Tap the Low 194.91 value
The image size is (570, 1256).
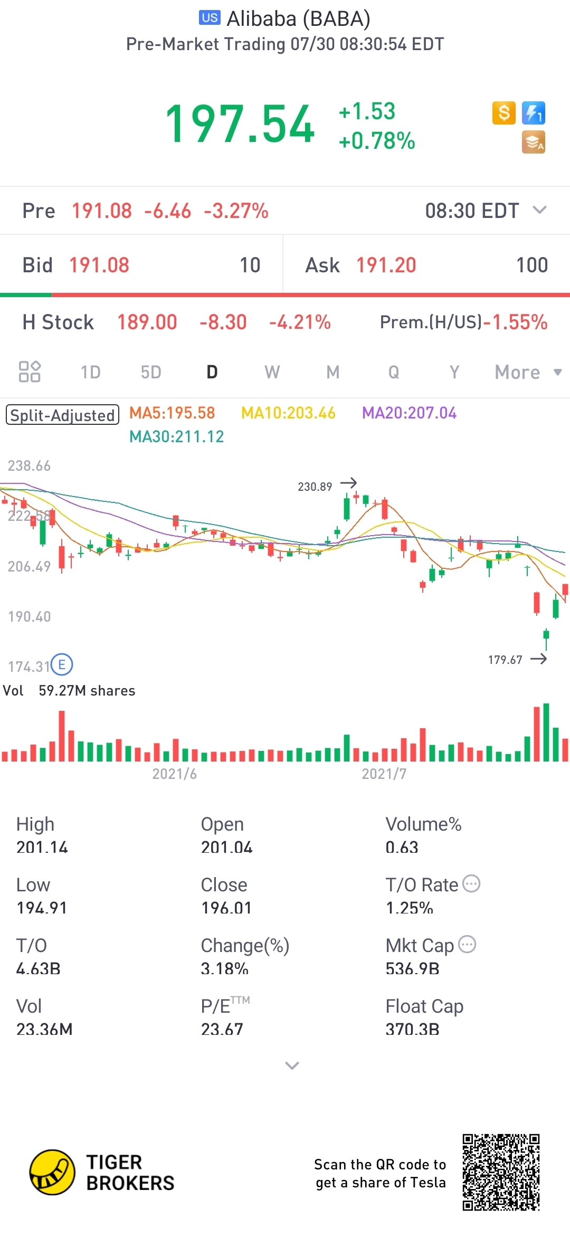point(42,908)
